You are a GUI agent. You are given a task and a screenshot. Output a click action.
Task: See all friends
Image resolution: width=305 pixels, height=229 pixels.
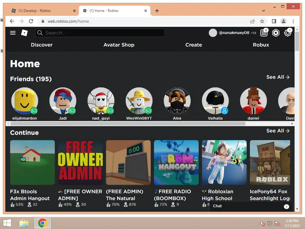(x=278, y=77)
